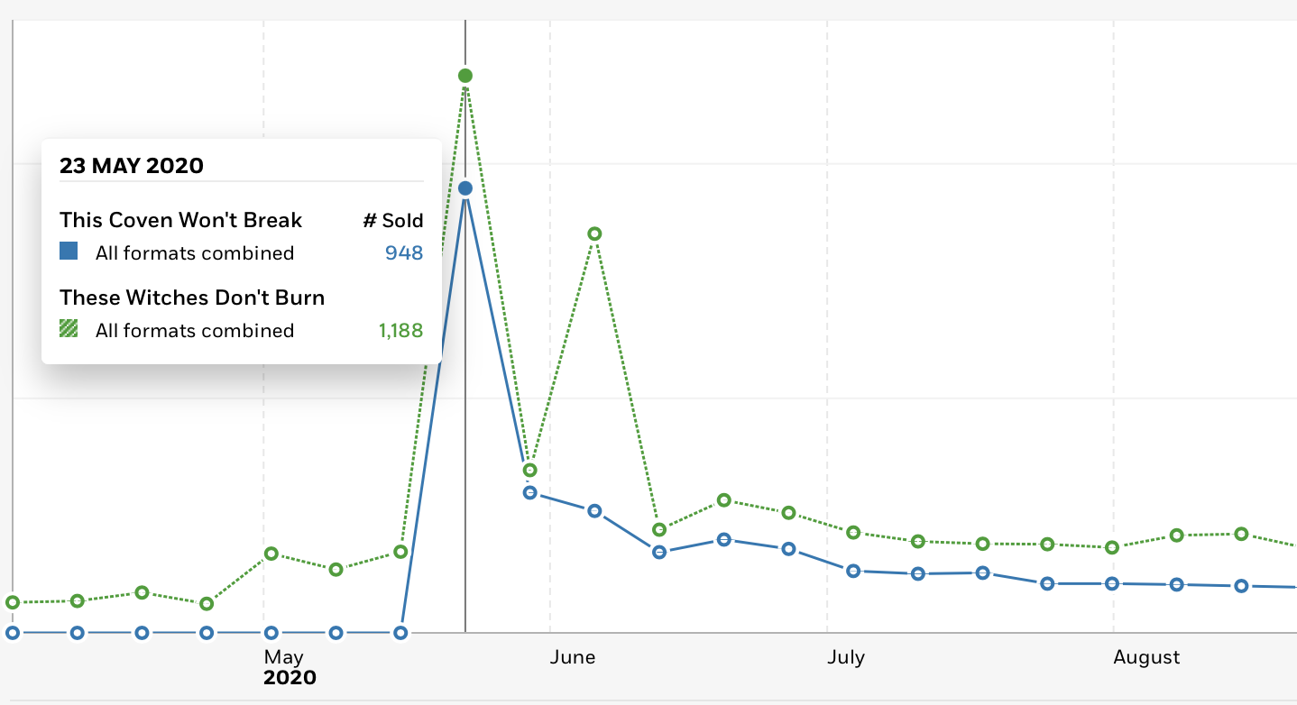Click the blue swatch for This Coven Won't Break
Viewport: 1297px width, 705px height.
click(x=69, y=252)
